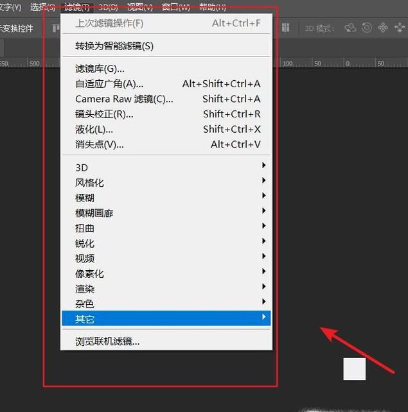Click the white square on canvas
This screenshot has width=408, height=412.
coord(354,368)
